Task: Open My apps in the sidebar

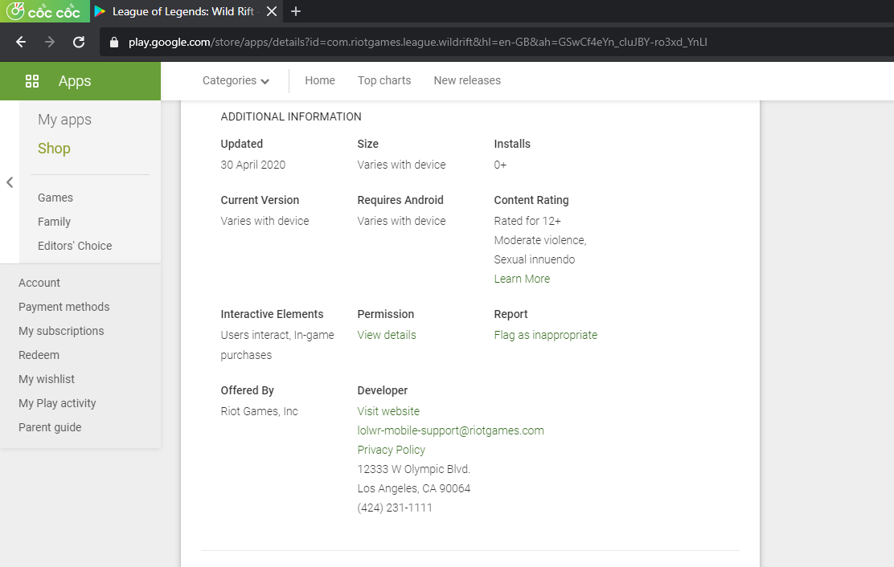Action: click(64, 120)
